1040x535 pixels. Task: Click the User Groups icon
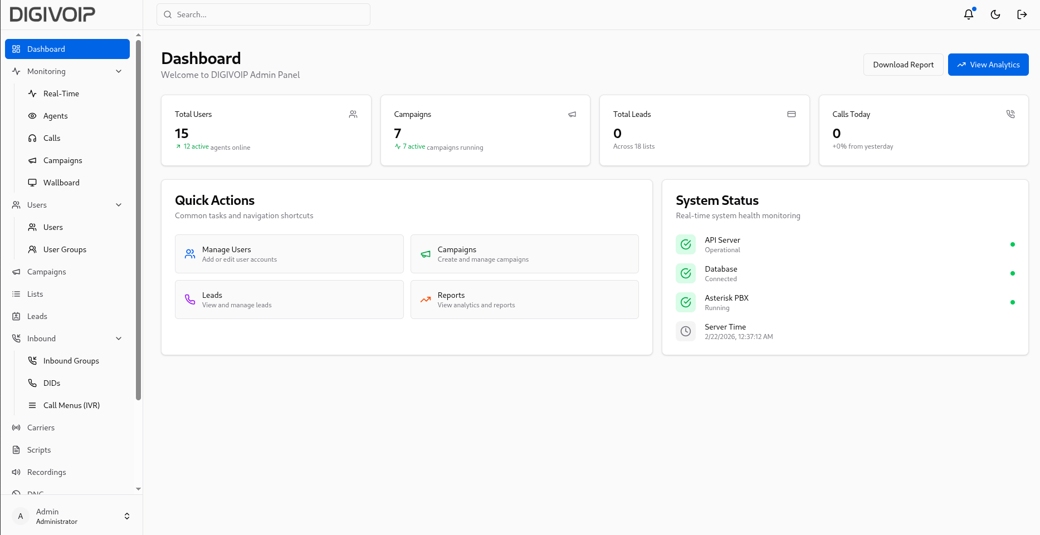pos(32,249)
